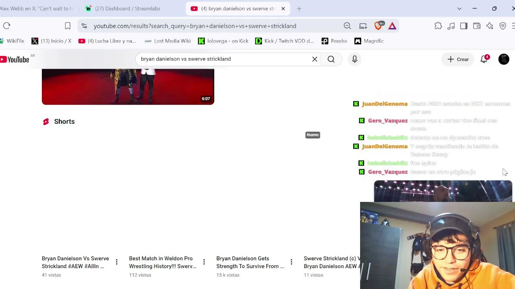Viewport: 515px width, 289px height.
Task: Click the music note playlist icon
Action: click(x=451, y=26)
